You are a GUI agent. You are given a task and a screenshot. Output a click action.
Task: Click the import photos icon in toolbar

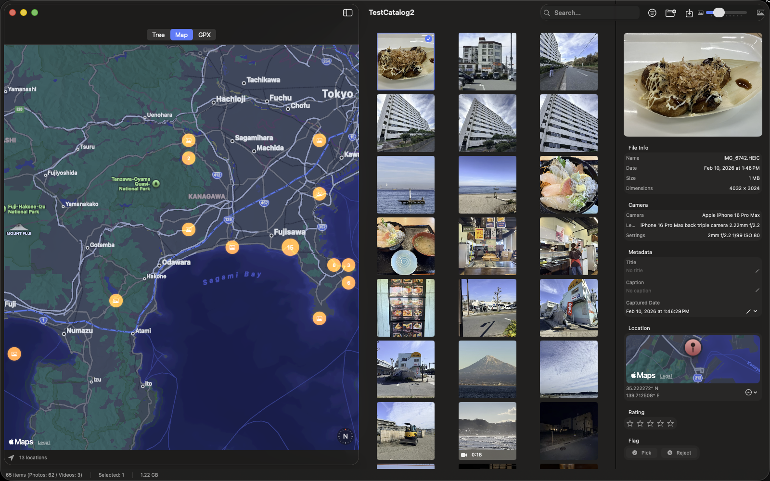coord(688,13)
